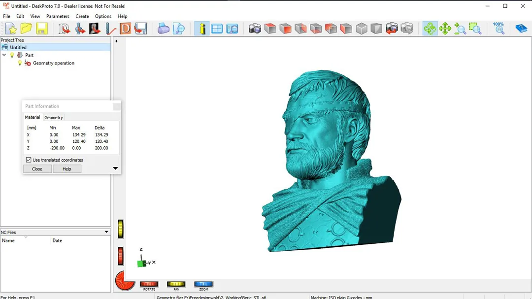Expand Part Information with the black down arrow

(x=115, y=168)
